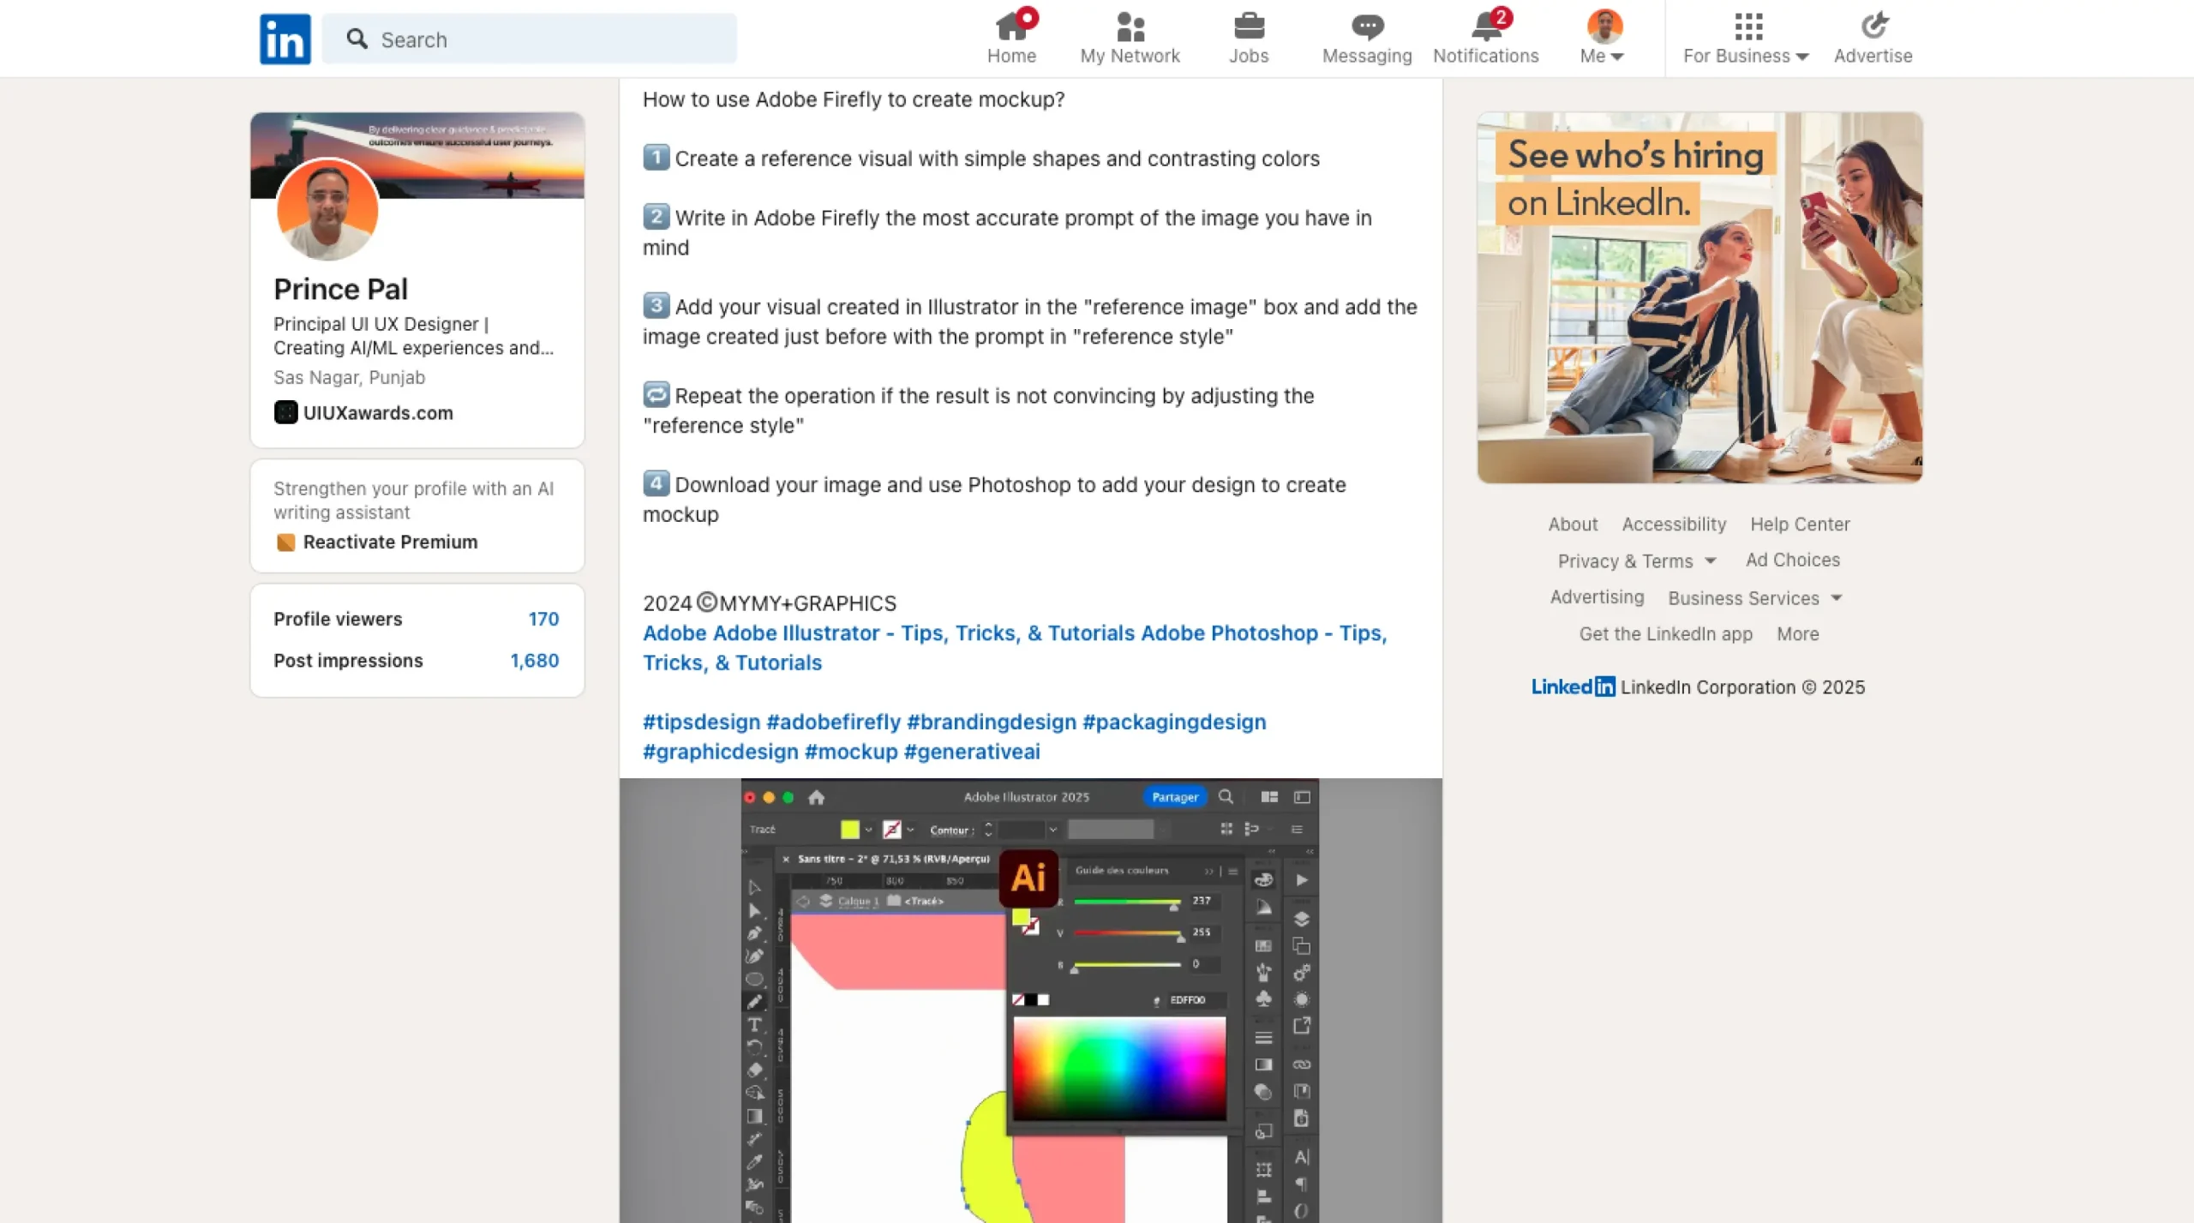Open the Prince Pal name link

point(340,289)
